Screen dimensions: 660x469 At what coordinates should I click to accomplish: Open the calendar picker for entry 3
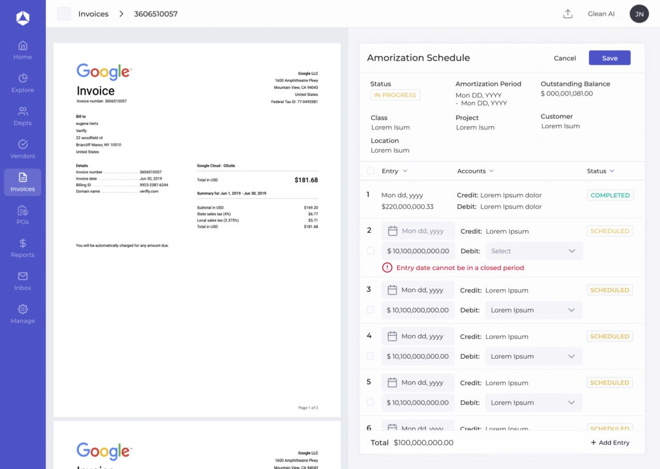click(x=392, y=290)
